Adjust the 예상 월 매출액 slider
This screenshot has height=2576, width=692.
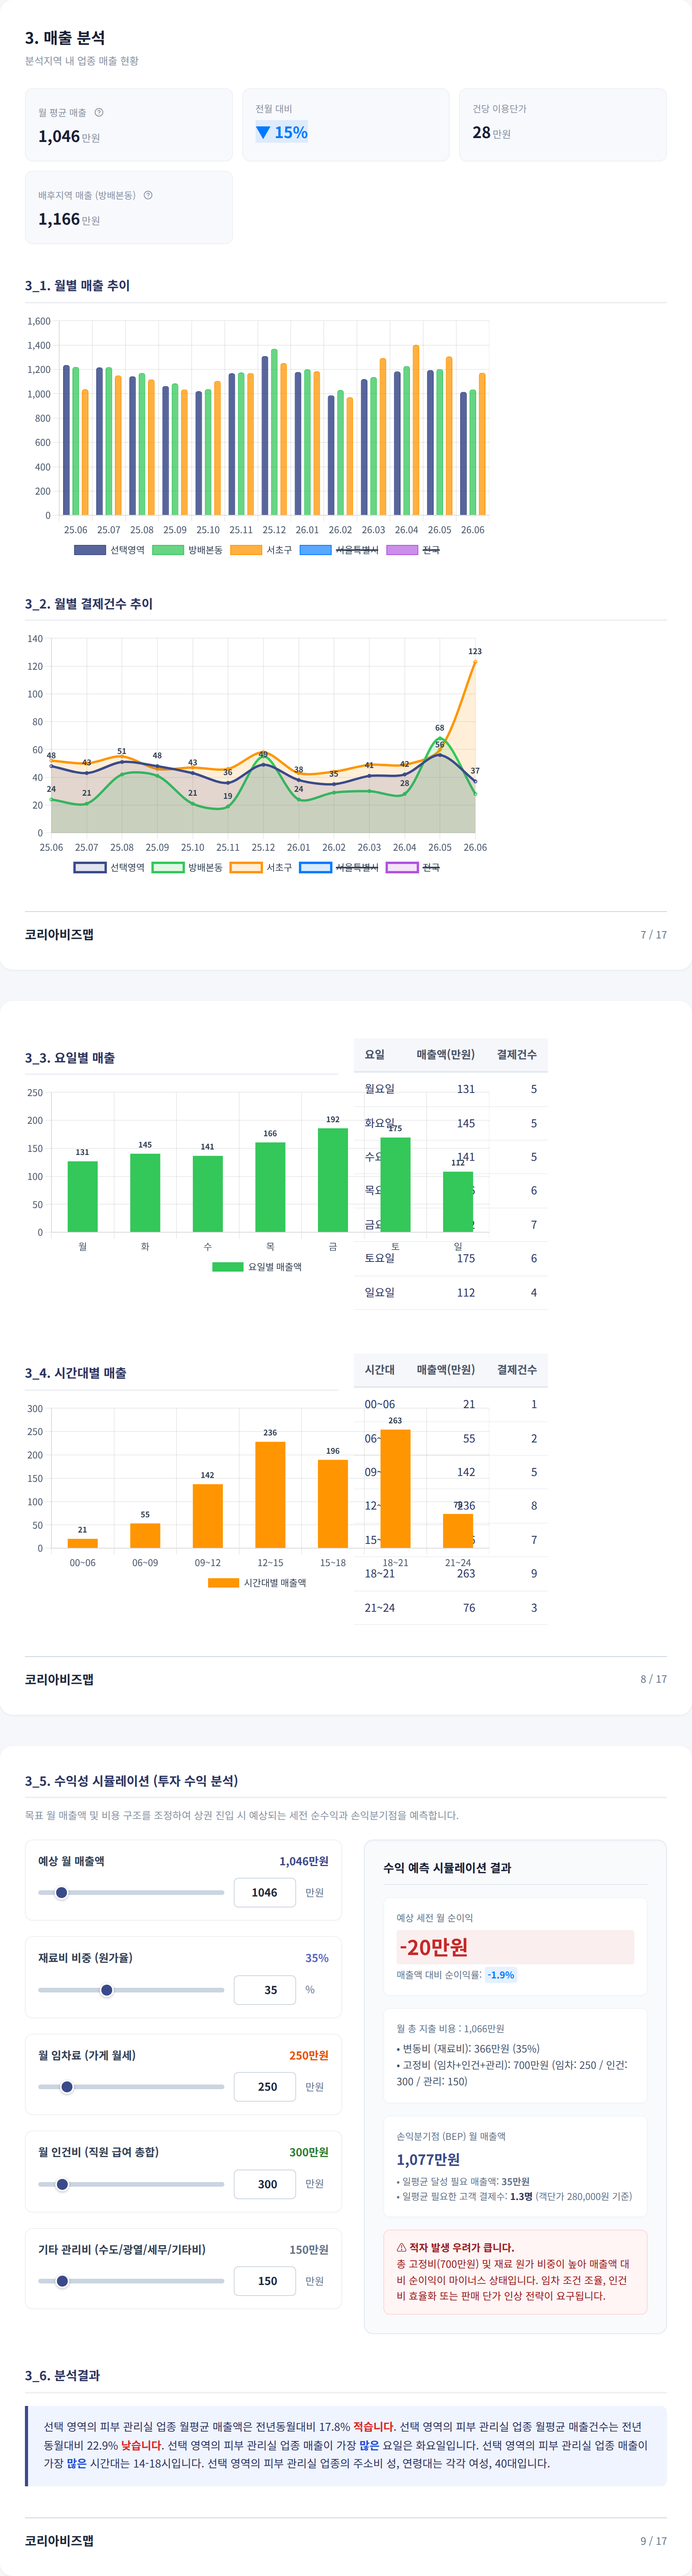pos(131,1892)
